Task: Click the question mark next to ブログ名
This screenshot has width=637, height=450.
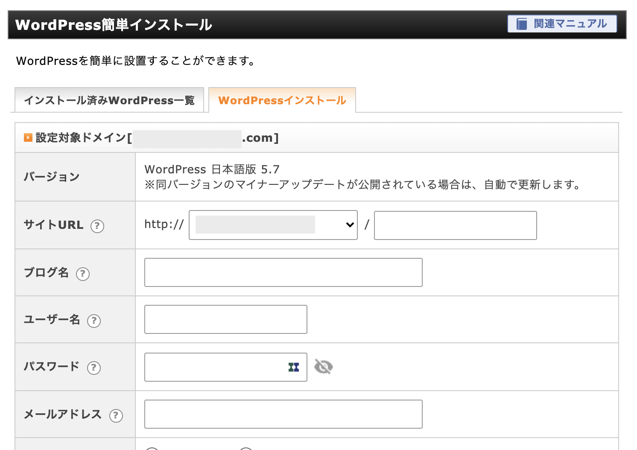Action: [x=83, y=274]
